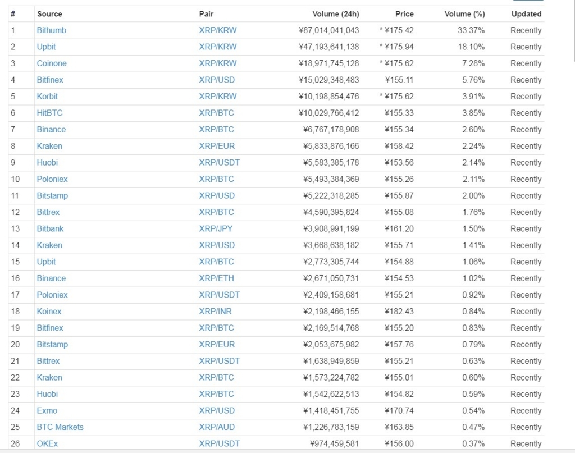Sort by the Price column header

pyautogui.click(x=404, y=14)
